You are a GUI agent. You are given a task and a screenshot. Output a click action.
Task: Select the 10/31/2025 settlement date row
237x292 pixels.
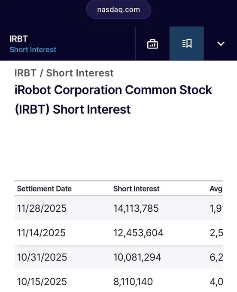[118, 257]
